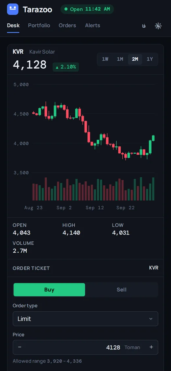Click the last volume bar in chart
The height and width of the screenshot is (371, 171).
(153, 189)
